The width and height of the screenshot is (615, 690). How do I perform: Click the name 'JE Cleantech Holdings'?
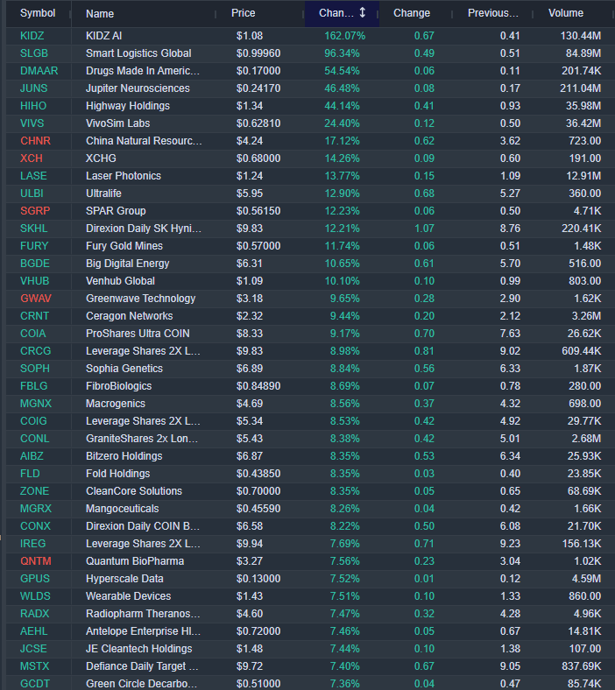139,649
